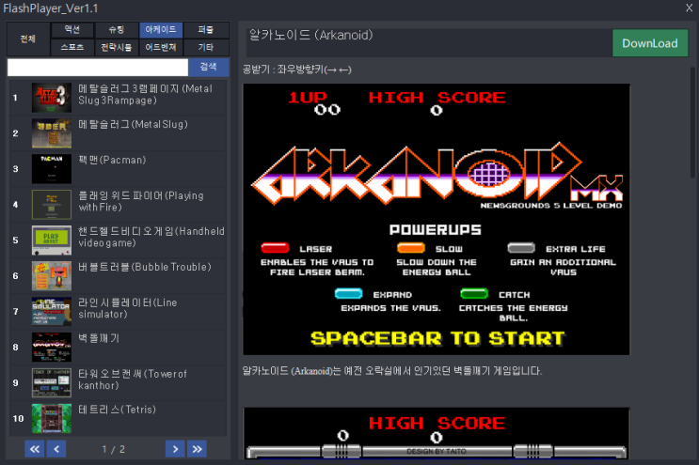Select 테트리스 (Tetris) list title

click(117, 409)
